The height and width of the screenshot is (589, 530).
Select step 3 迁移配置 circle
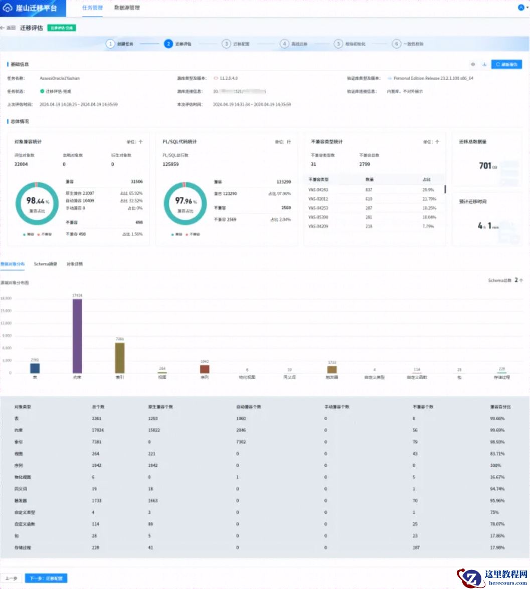tap(227, 44)
